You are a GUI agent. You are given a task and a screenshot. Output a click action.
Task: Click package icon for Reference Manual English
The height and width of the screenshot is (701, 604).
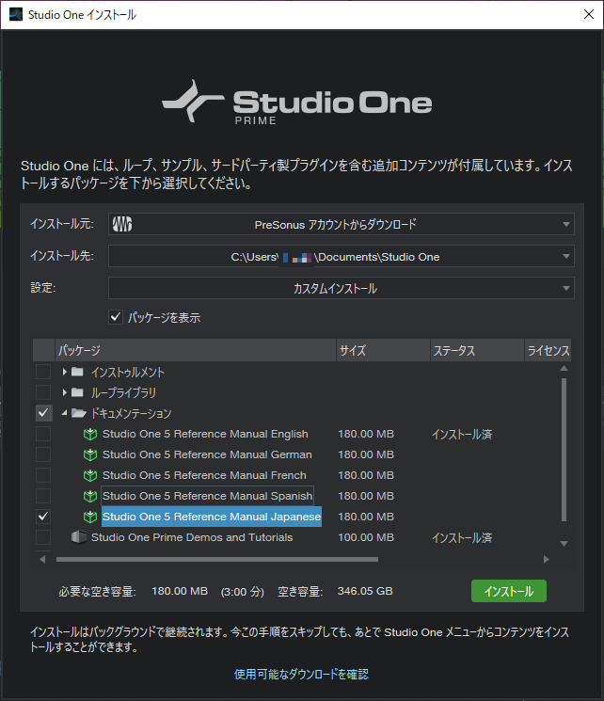pyautogui.click(x=90, y=434)
